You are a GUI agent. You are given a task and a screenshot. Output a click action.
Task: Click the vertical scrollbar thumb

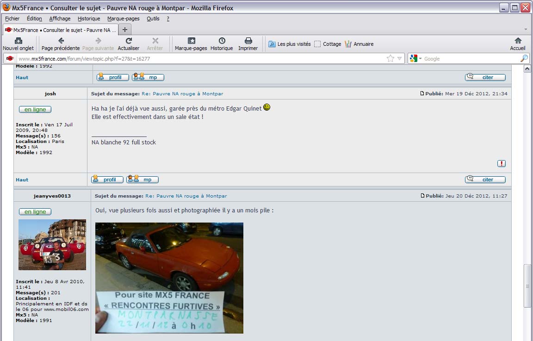tap(527, 285)
